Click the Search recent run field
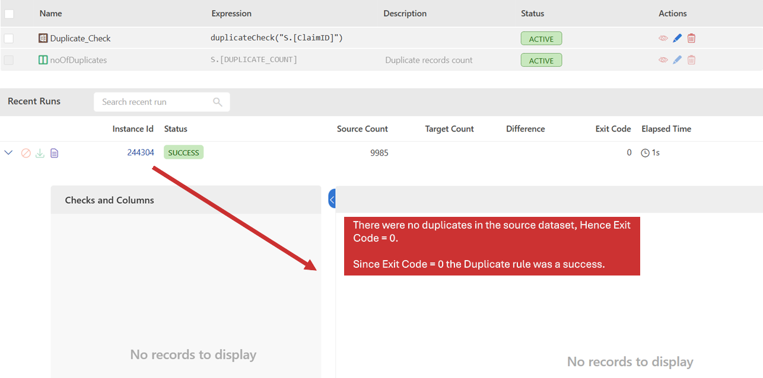This screenshot has height=378, width=763. point(154,102)
